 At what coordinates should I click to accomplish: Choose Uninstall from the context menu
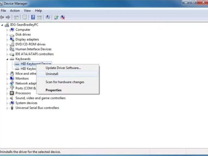pyautogui.click(x=52, y=74)
